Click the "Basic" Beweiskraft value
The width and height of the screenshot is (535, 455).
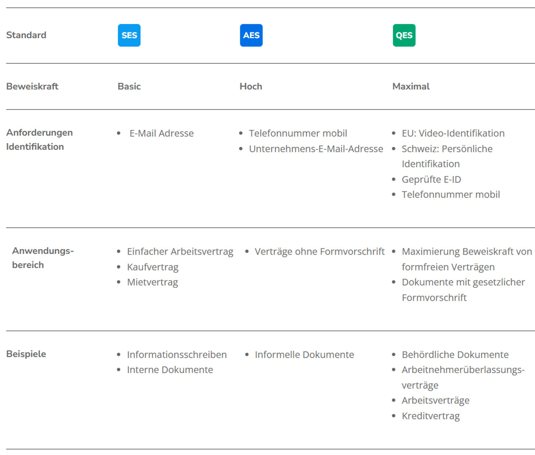129,86
